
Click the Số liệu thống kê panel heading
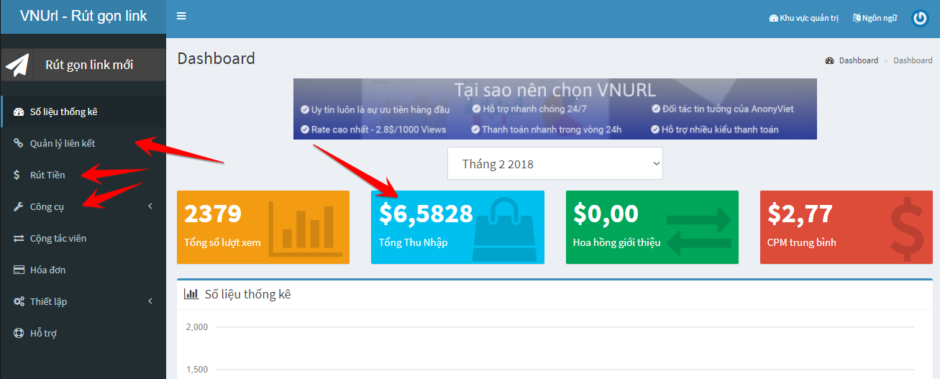tap(247, 293)
